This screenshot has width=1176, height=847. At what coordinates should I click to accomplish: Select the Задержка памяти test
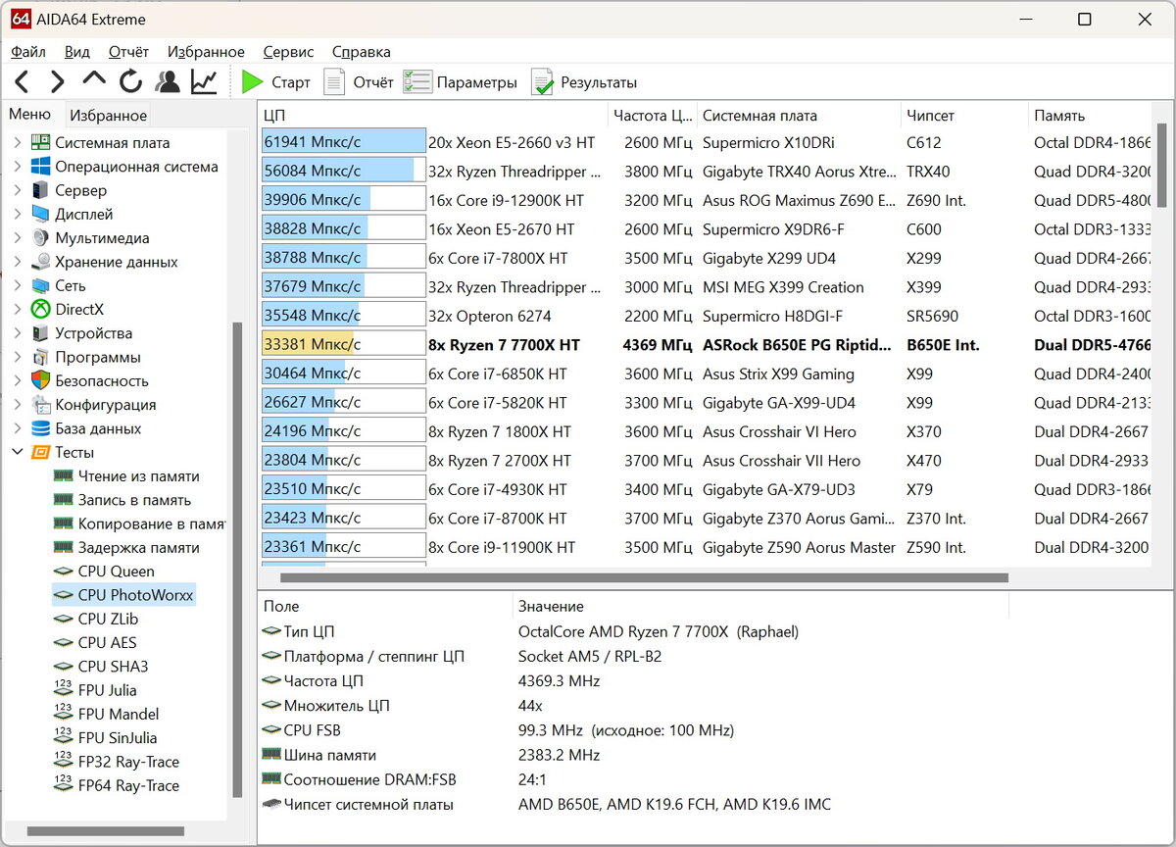(126, 547)
